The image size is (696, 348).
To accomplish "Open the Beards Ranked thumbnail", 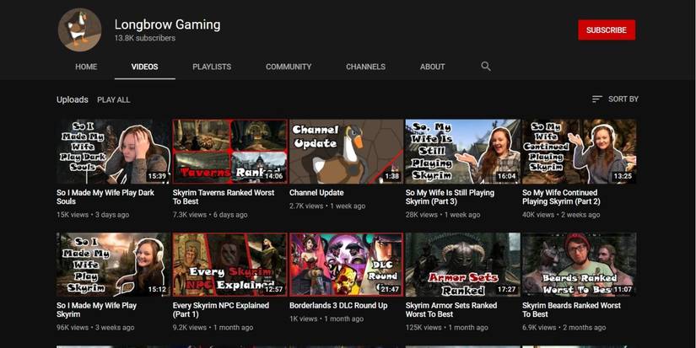I will tap(580, 265).
